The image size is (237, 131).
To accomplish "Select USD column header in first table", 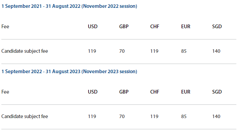I will click(x=93, y=27).
